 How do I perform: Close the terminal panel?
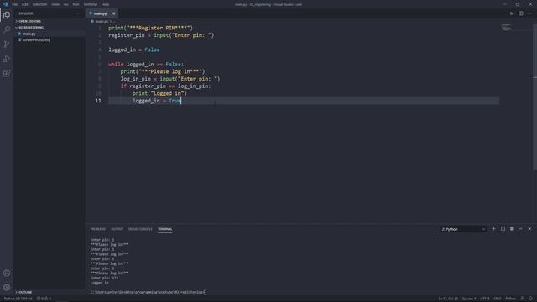point(529,229)
